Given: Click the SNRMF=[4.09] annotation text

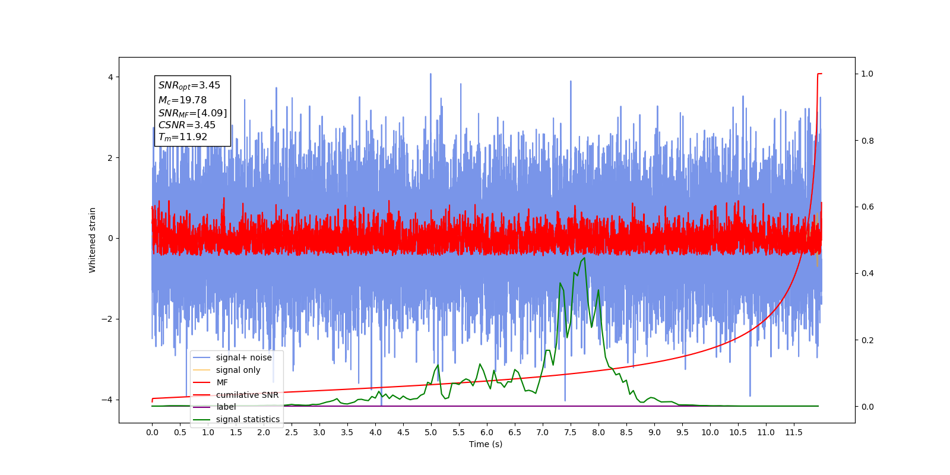Looking at the screenshot, I should (x=192, y=113).
